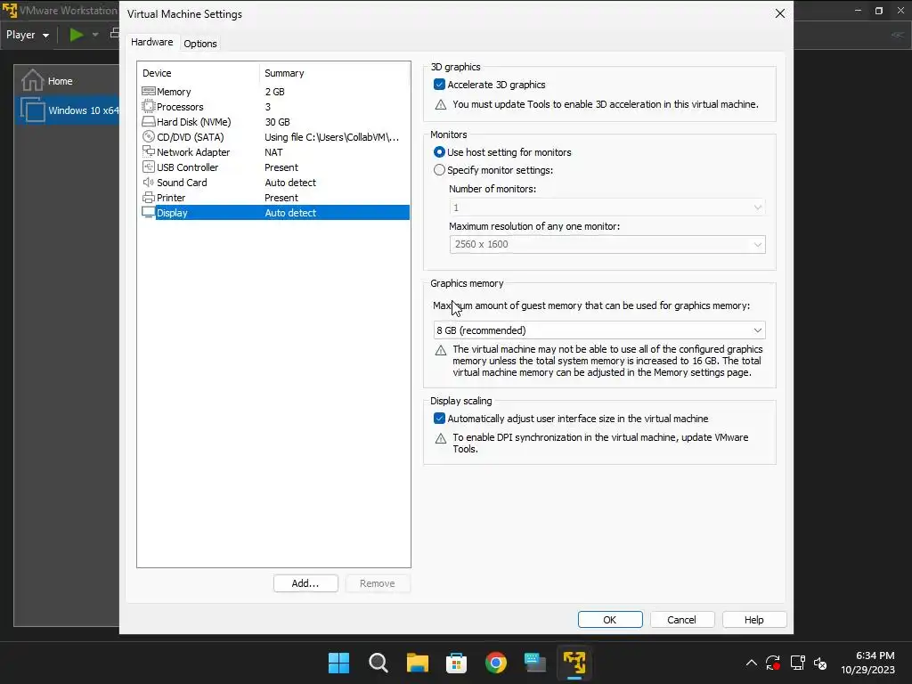The width and height of the screenshot is (912, 684).
Task: Click the Printer device icon
Action: tap(149, 197)
